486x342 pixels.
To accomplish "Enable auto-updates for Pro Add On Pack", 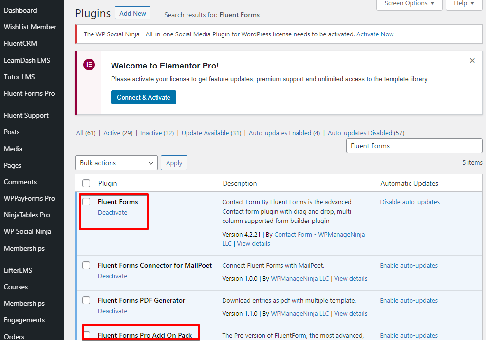I will pos(409,336).
